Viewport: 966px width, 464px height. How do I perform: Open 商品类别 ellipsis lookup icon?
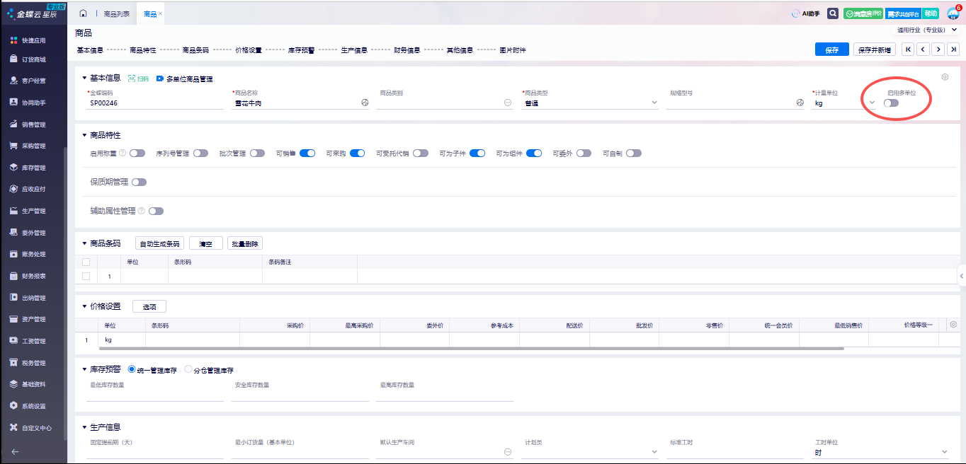tap(508, 103)
